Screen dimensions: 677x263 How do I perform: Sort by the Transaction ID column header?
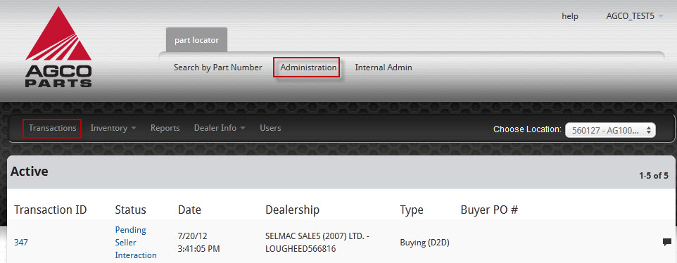51,210
